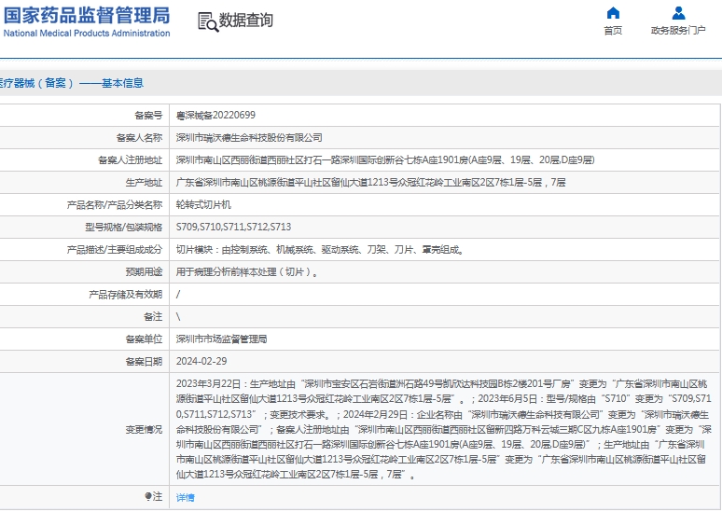Select the company name 深圳市瑞沃德生命科技股份有限公司
The width and height of the screenshot is (722, 512).
pos(249,138)
